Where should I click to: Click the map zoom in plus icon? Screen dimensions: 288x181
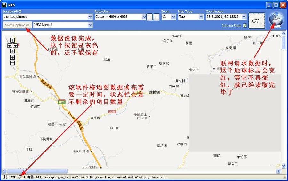[12, 57]
